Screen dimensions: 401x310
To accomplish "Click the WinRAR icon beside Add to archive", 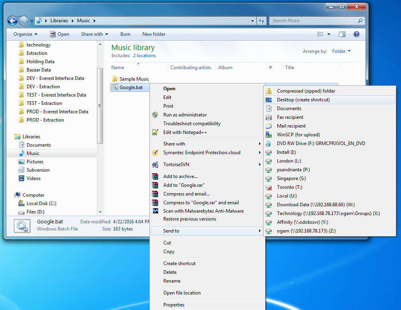I will [x=155, y=176].
